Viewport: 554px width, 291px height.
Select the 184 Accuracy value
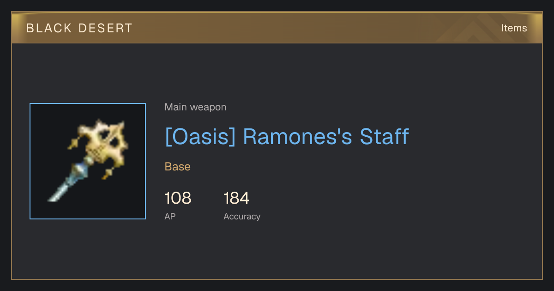pos(236,199)
